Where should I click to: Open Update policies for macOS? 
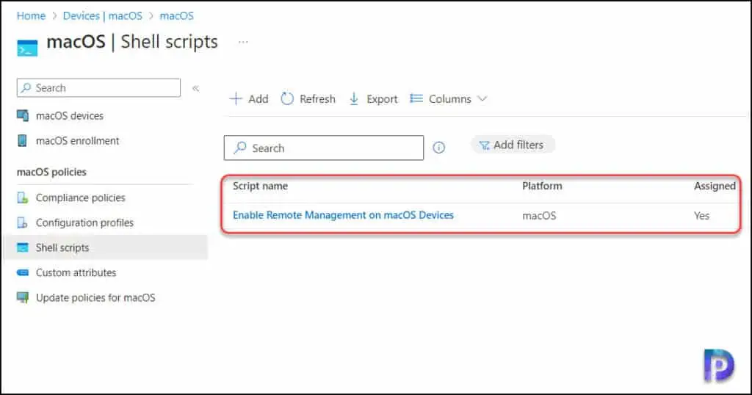tap(95, 297)
